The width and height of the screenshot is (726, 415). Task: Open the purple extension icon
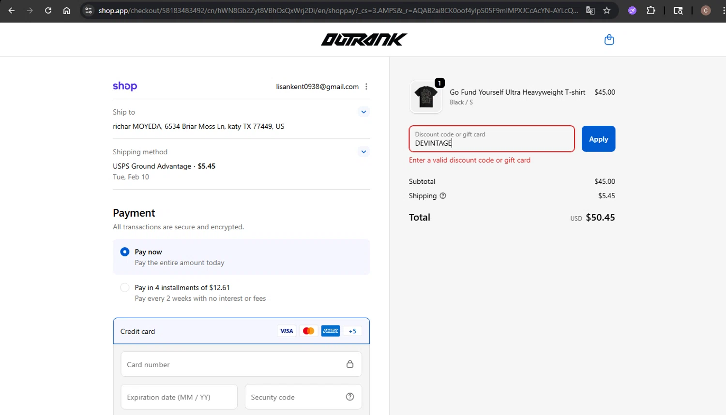coord(632,10)
